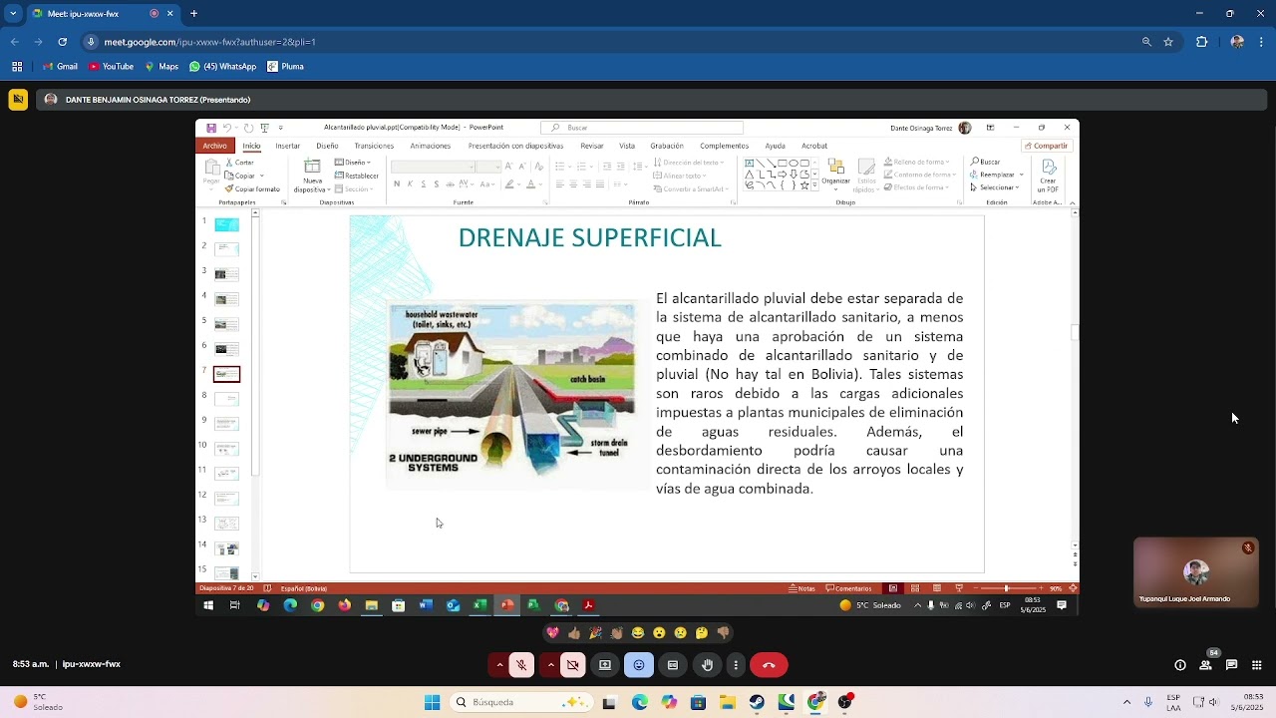
Task: Switch to Animaciones ribbon tab
Action: pos(431,146)
